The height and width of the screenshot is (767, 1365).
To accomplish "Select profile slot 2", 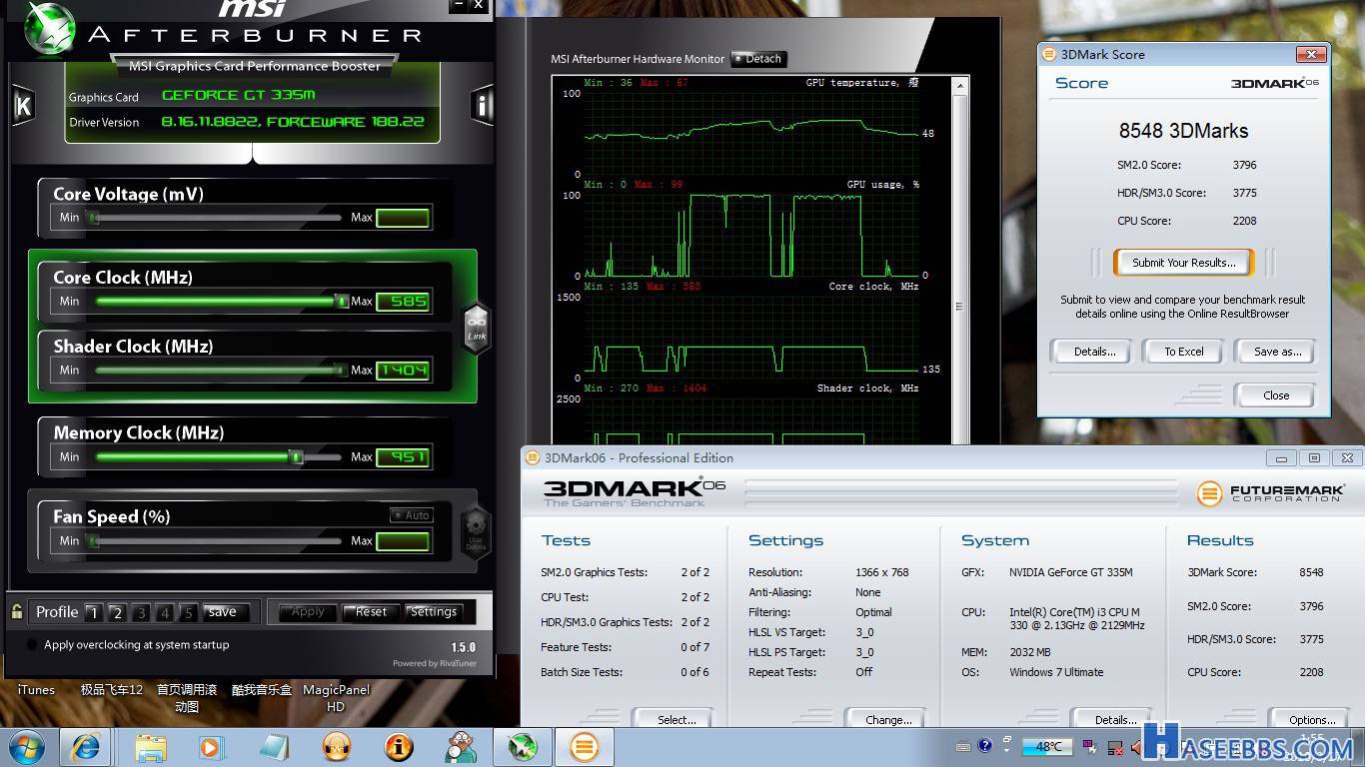I will click(117, 612).
